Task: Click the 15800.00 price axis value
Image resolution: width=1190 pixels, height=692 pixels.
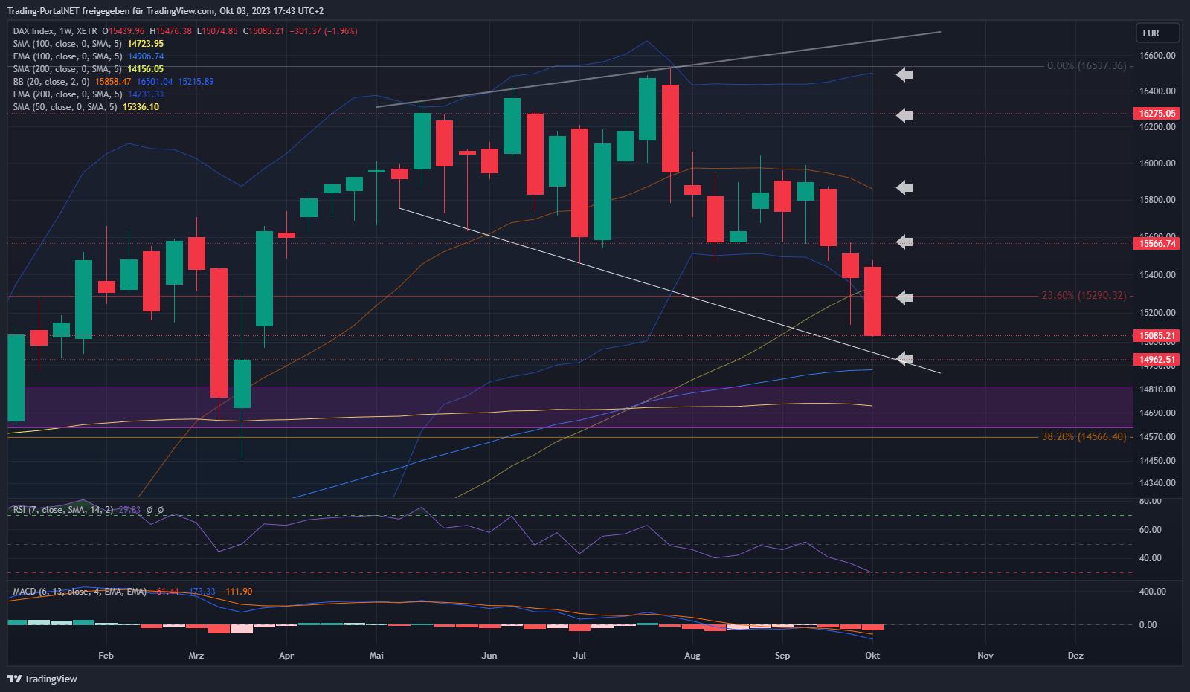Action: 1157,200
